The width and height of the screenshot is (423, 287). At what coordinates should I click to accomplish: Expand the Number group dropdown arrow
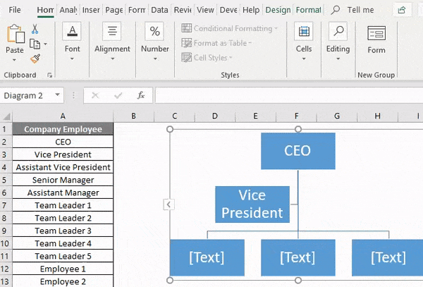click(x=155, y=59)
